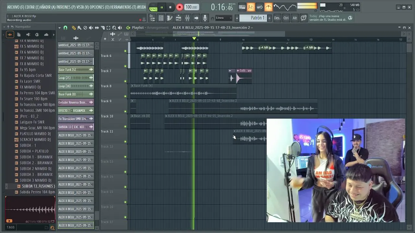Choose the Select tool in Playlist
This screenshot has height=233, width=415.
coord(108,28)
